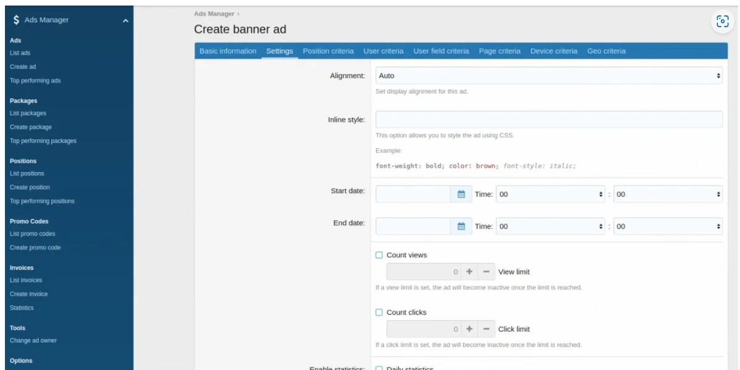Enable the Count clicks checkbox
The image size is (740, 370).
tap(379, 313)
